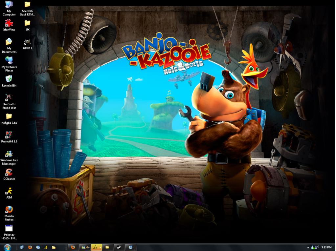Click the 3:13 PM taskbar clock
This screenshot has height=251, width=336.
[x=326, y=247]
